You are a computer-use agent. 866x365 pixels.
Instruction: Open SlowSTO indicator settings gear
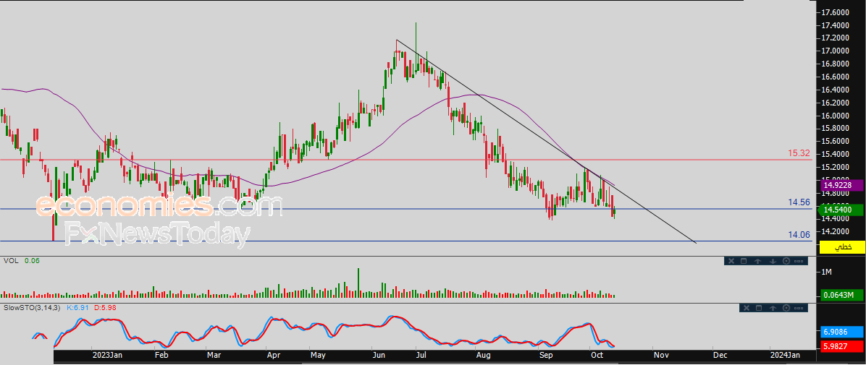[x=787, y=308]
